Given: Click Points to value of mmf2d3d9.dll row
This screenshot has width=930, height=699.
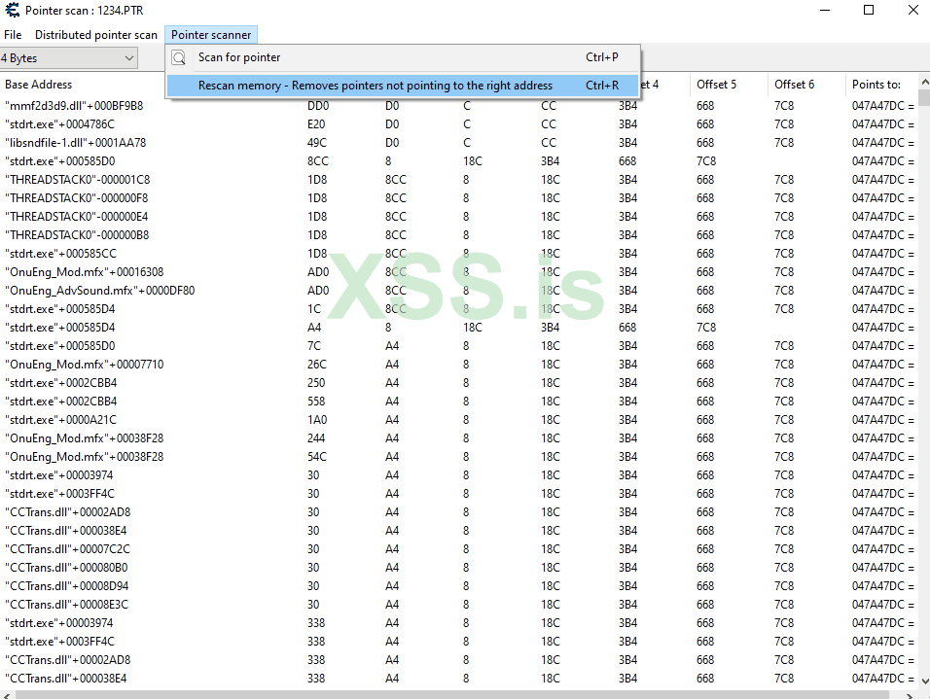Looking at the screenshot, I should click(x=882, y=106).
